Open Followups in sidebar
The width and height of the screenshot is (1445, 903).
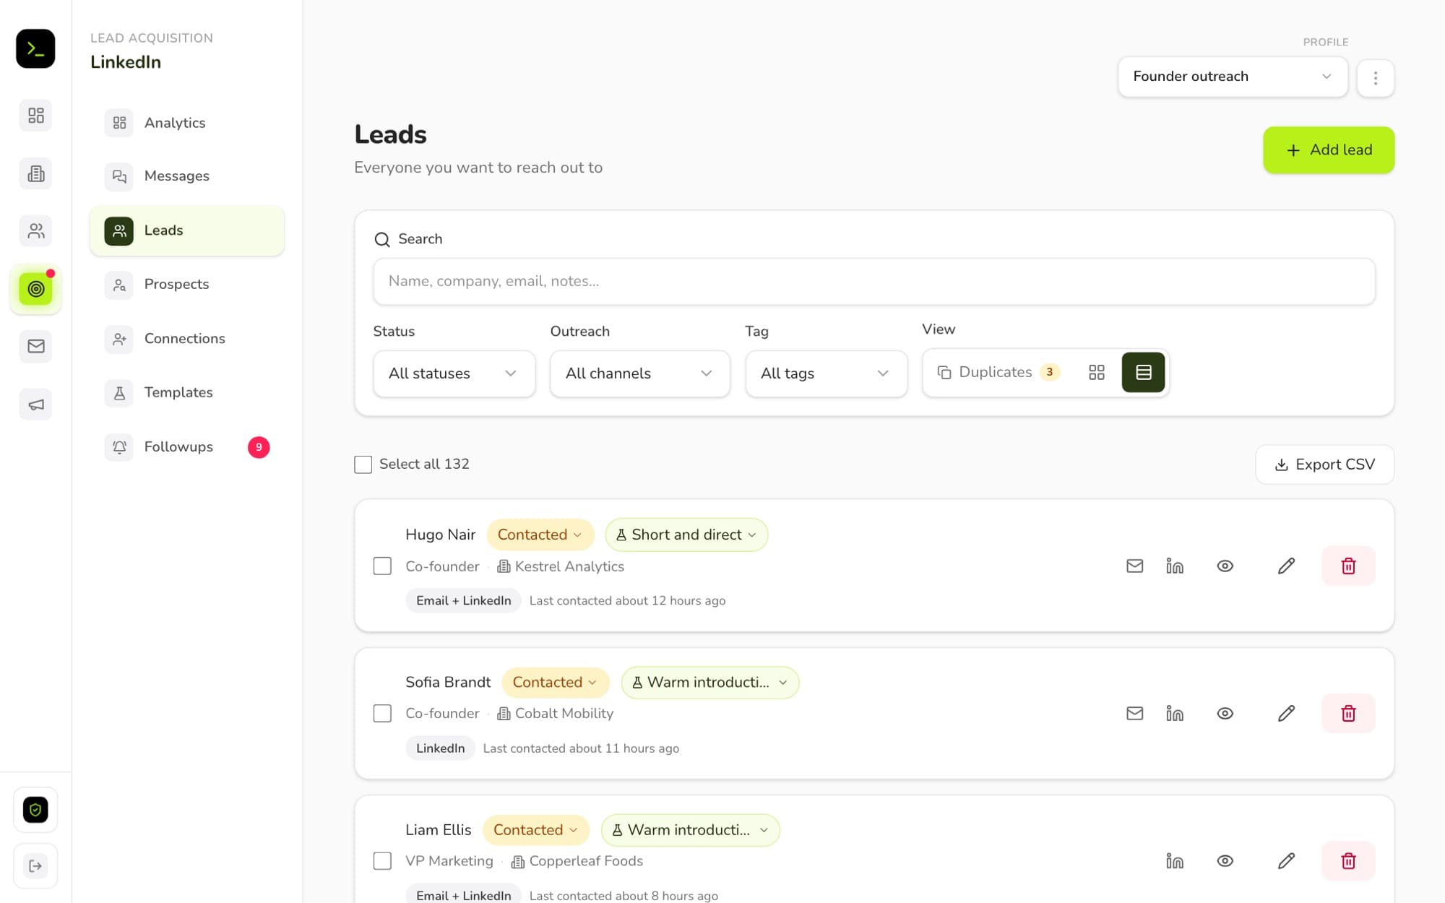point(187,447)
